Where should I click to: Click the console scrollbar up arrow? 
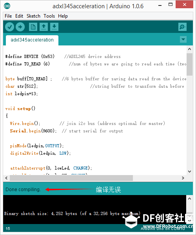click(190, 199)
